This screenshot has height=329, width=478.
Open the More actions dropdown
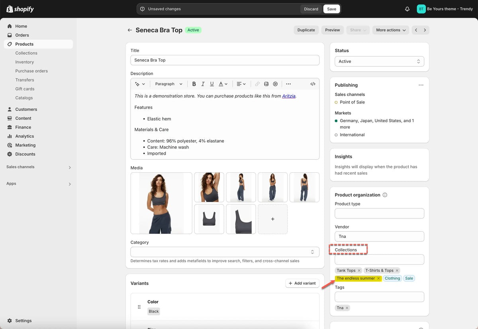pos(391,30)
